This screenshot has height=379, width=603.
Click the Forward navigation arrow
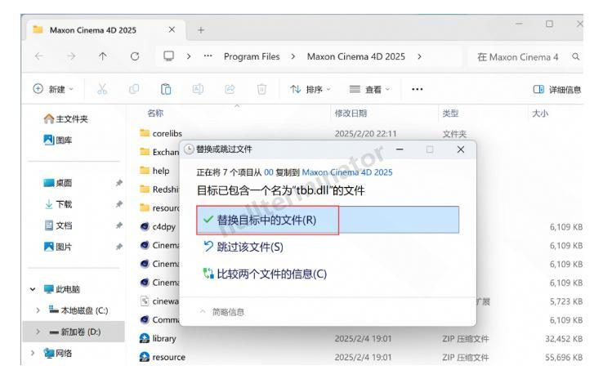tap(71, 56)
